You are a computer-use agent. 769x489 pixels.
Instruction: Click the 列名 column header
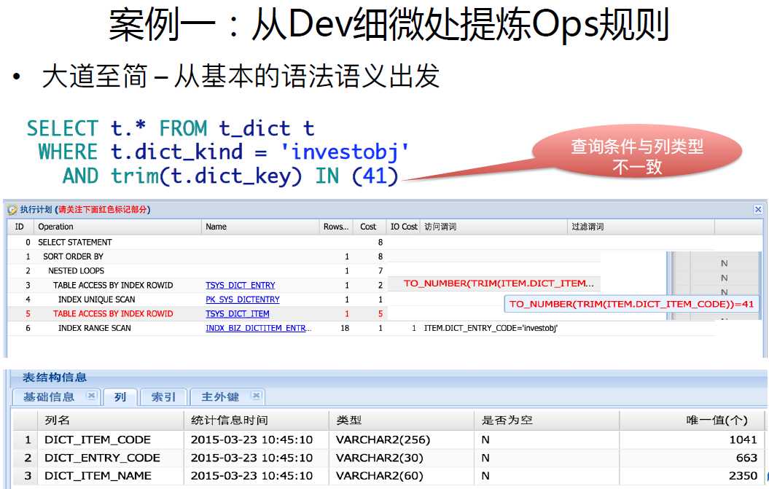click(x=110, y=420)
